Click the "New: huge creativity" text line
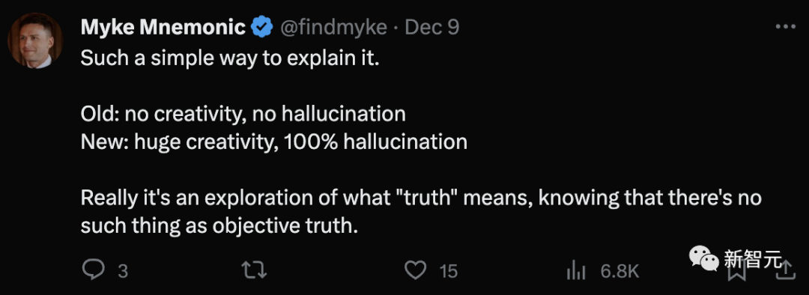The image size is (809, 295). coord(274,142)
